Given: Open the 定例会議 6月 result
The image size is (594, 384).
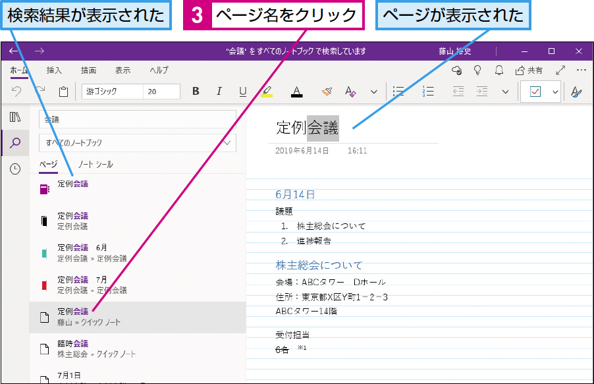Looking at the screenshot, I should click(x=138, y=253).
